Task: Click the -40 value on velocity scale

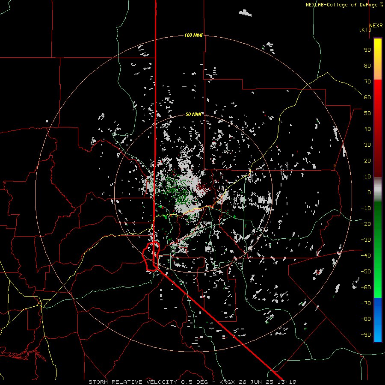Action: (366, 256)
